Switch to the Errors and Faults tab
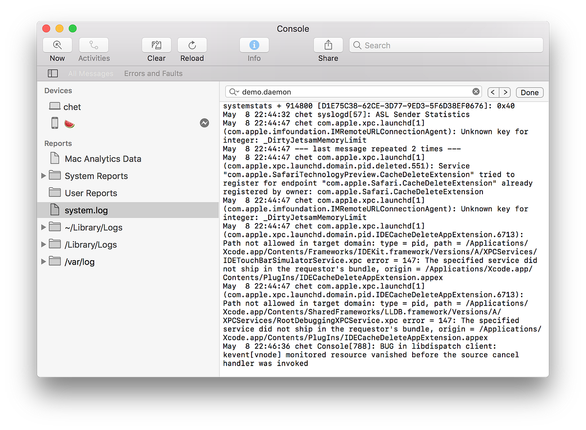Viewport: 586px width, 430px height. pos(153,73)
